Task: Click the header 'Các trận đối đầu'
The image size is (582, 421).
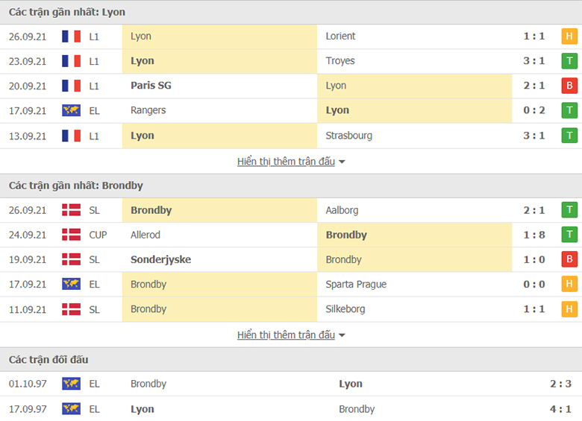Action: pos(48,359)
